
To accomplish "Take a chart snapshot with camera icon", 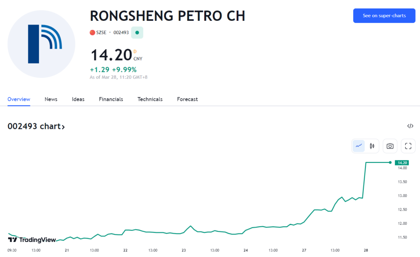I will point(390,146).
